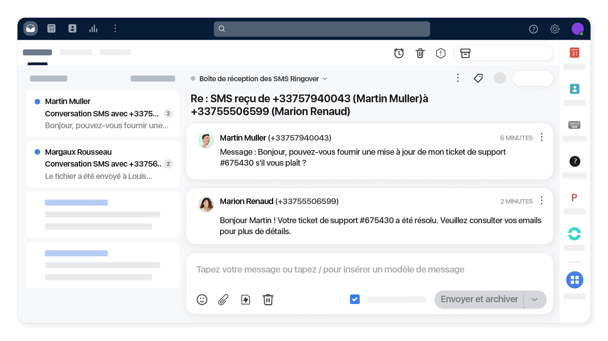Image resolution: width=608 pixels, height=341 pixels.
Task: Click the Envoyer et archiver button
Action: coord(479,299)
